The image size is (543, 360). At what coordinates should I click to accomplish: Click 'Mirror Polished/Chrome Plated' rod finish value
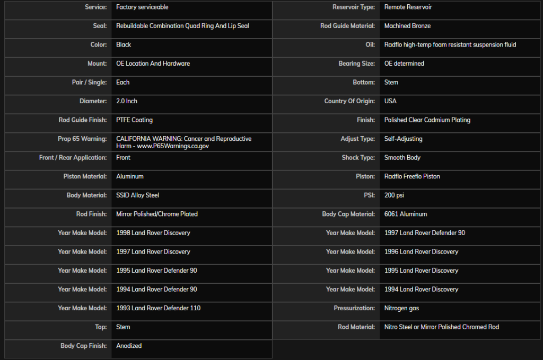click(156, 214)
